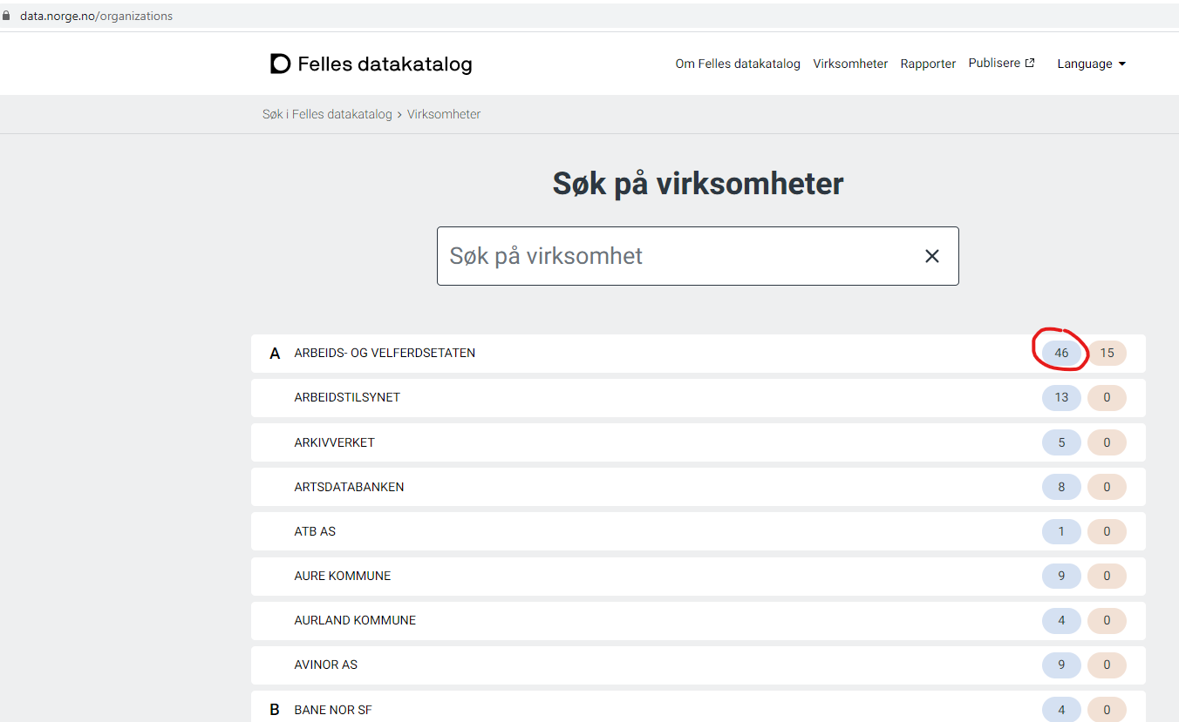Screen dimensions: 1179x722
Task: Open the Publisere link
Action: point(994,62)
